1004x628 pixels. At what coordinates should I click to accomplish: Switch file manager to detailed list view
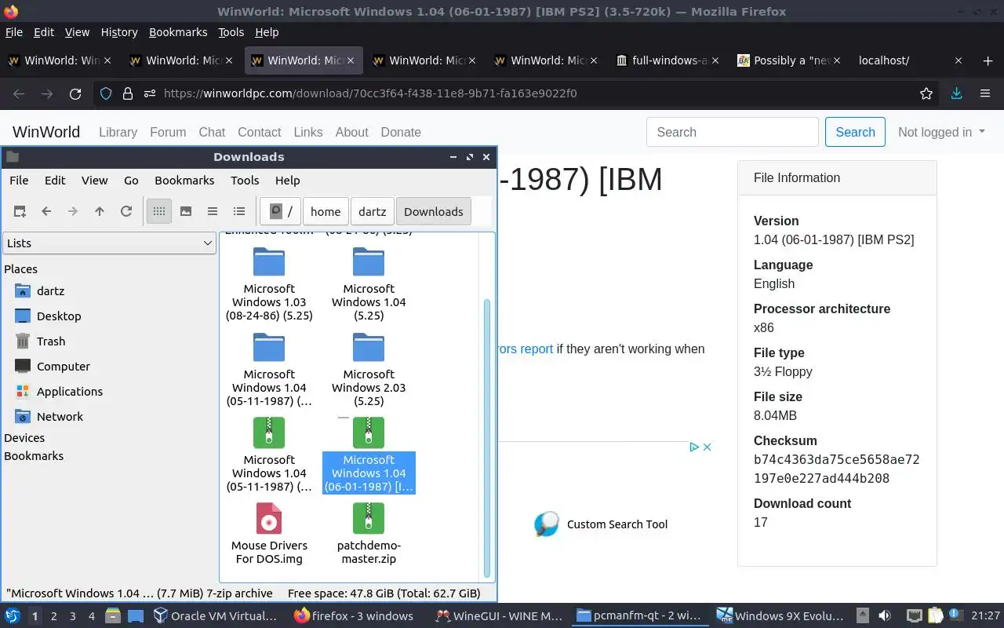tap(239, 211)
